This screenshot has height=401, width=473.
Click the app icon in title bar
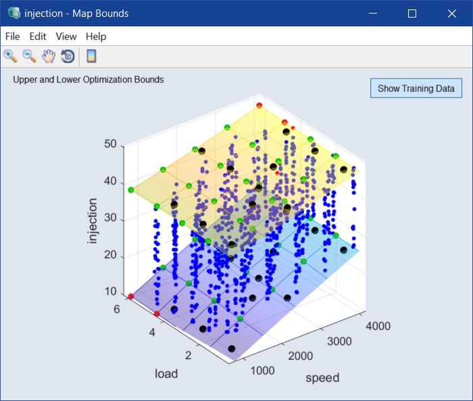pyautogui.click(x=14, y=14)
